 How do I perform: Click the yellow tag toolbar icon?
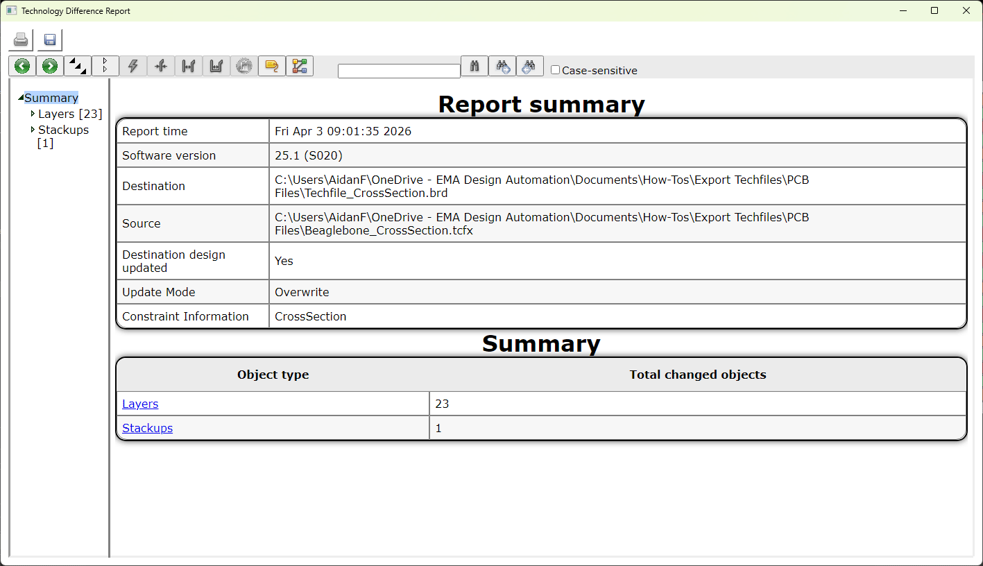pos(271,65)
